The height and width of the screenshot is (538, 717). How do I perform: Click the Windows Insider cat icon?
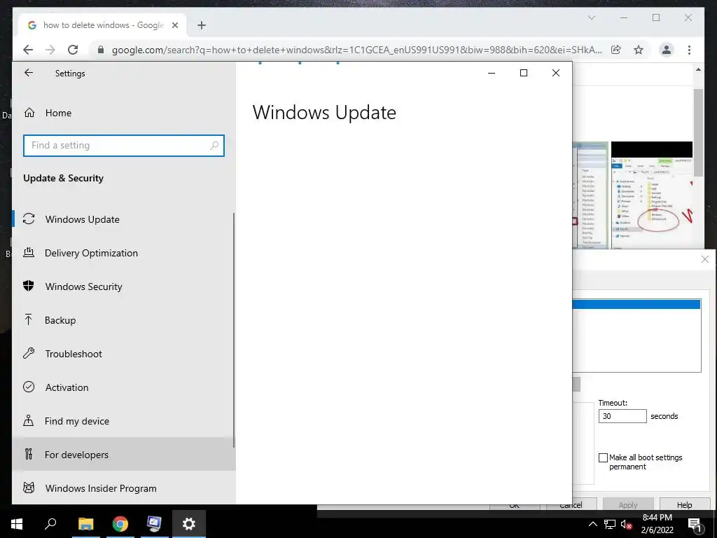click(x=29, y=488)
